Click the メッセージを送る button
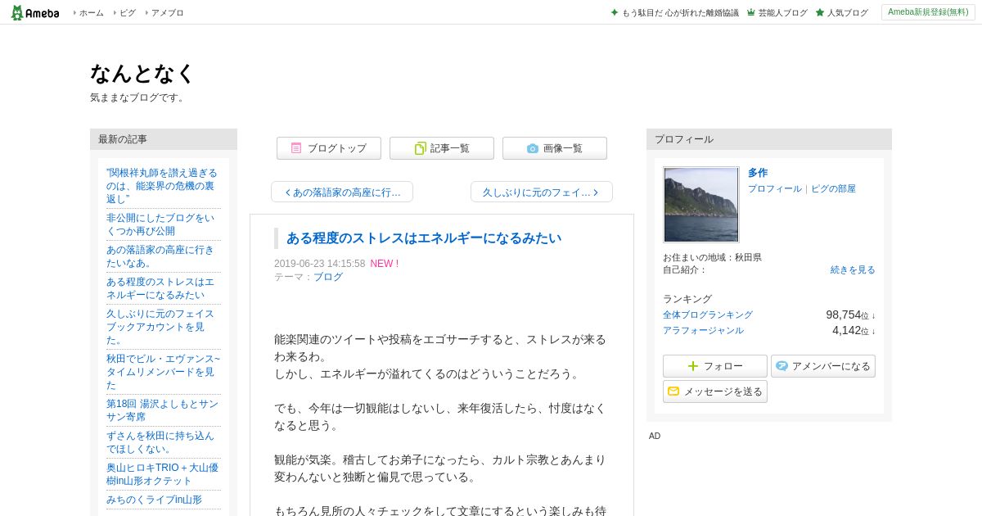Image resolution: width=982 pixels, height=516 pixels. 715,392
